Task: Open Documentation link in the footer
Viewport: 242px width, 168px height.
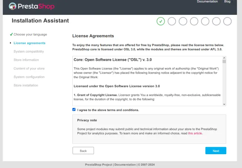Action: (125, 164)
